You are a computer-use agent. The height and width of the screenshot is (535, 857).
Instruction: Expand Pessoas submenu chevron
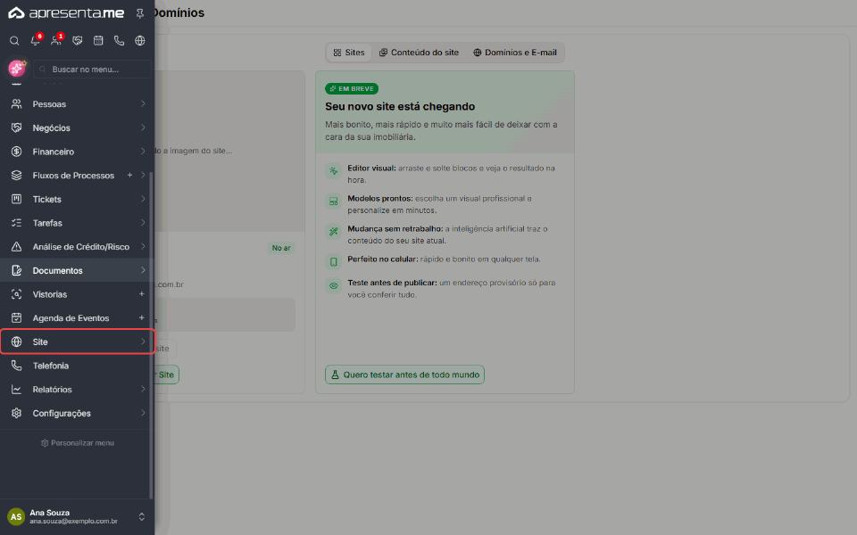[143, 103]
